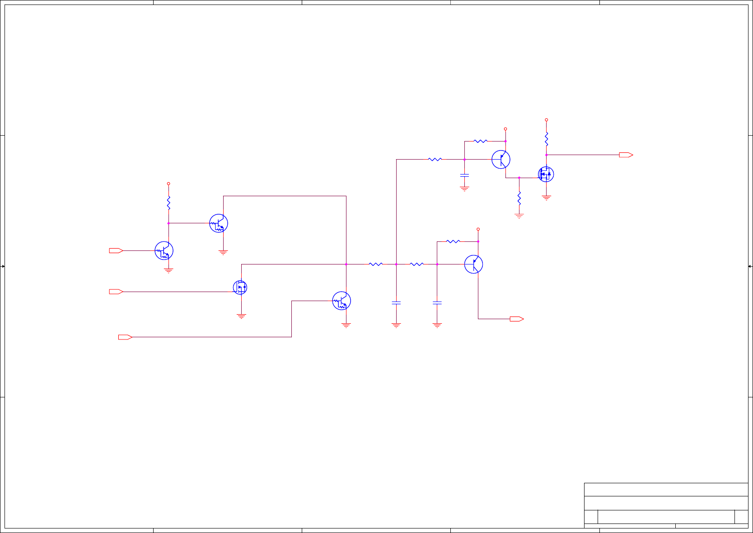Select capacitor at the lower PNP base node
Viewport: 753px width, 533px height.
(x=437, y=303)
